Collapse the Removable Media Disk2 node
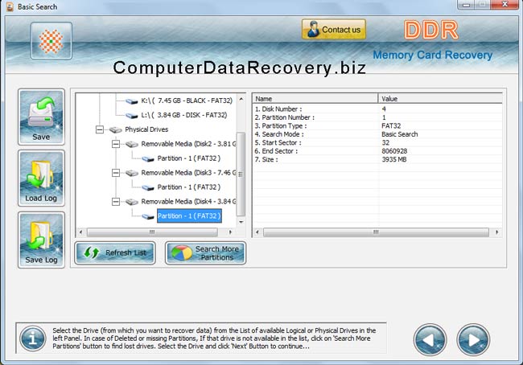The height and width of the screenshot is (365, 523). click(116, 144)
